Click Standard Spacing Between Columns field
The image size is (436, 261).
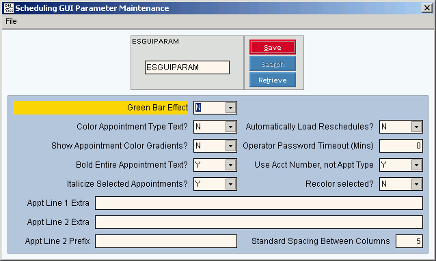(x=409, y=241)
